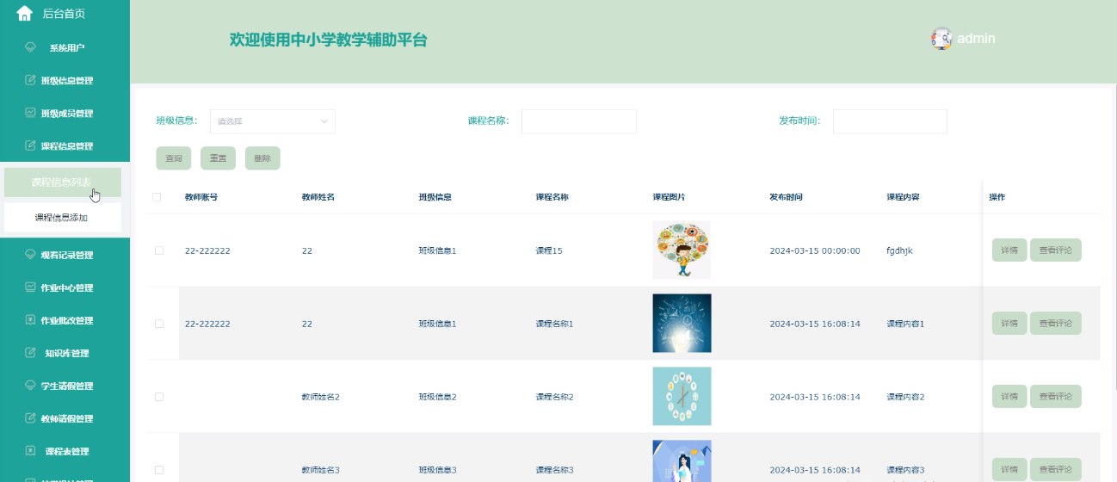The height and width of the screenshot is (482, 1117).
Task: Click the 作业批改管理 sidebar icon
Action: tap(31, 320)
